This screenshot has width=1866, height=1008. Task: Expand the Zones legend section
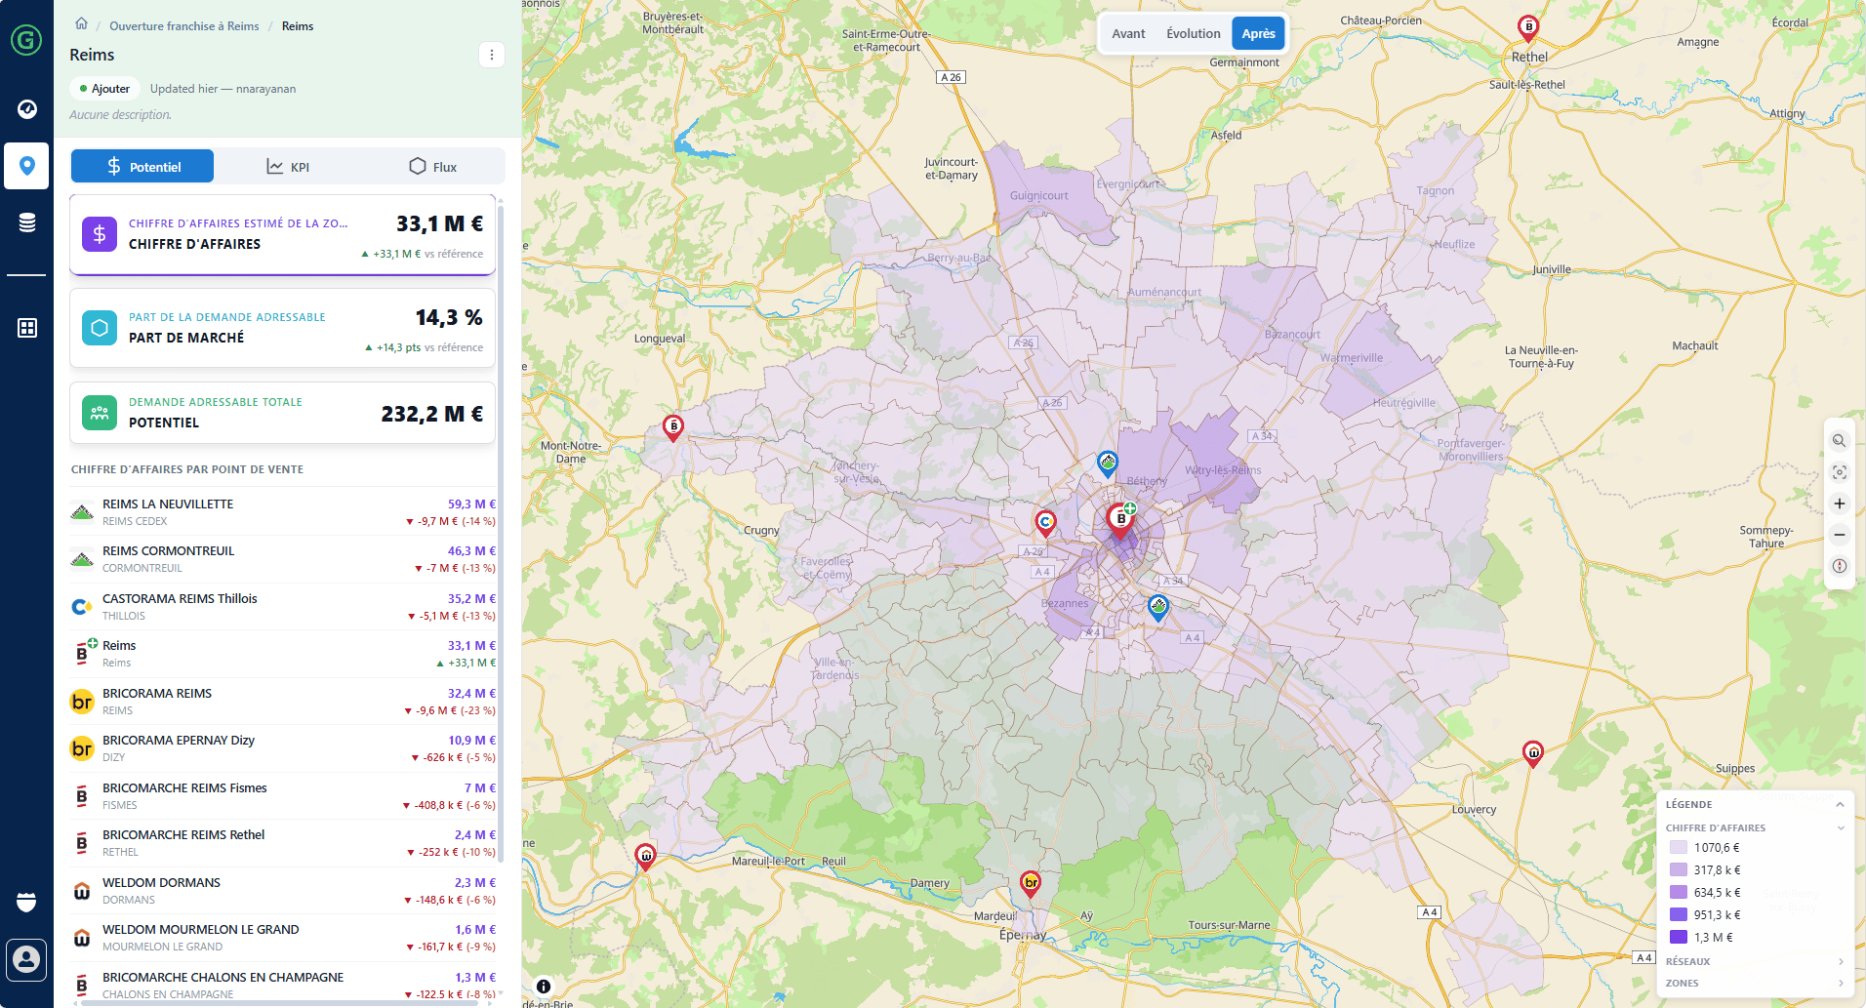pyautogui.click(x=1841, y=984)
